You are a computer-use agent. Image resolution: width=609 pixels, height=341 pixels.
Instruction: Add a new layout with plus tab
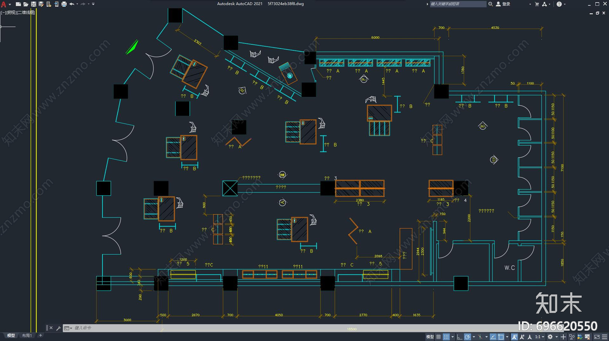41,335
